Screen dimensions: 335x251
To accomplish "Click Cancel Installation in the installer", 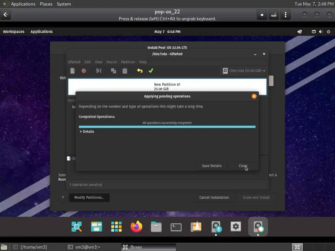I will coord(214,197).
